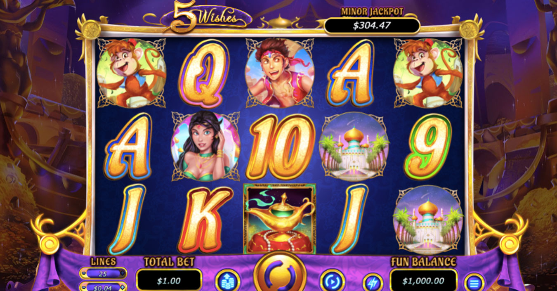Select the golden magic lamp symbol
The width and height of the screenshot is (557, 291).
pyautogui.click(x=280, y=218)
